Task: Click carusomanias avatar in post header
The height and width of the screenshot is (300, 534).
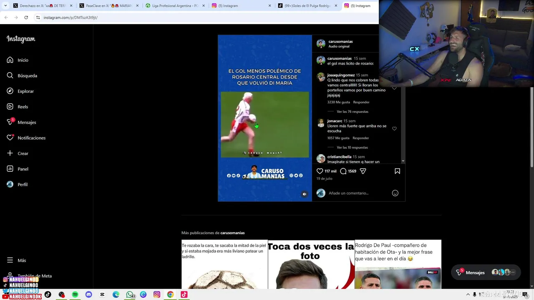Action: 321,44
